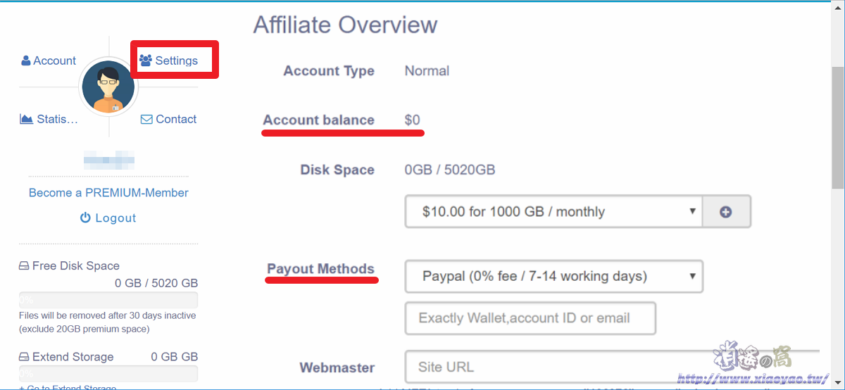The image size is (845, 390).
Task: Click the Logout link
Action: coord(108,218)
